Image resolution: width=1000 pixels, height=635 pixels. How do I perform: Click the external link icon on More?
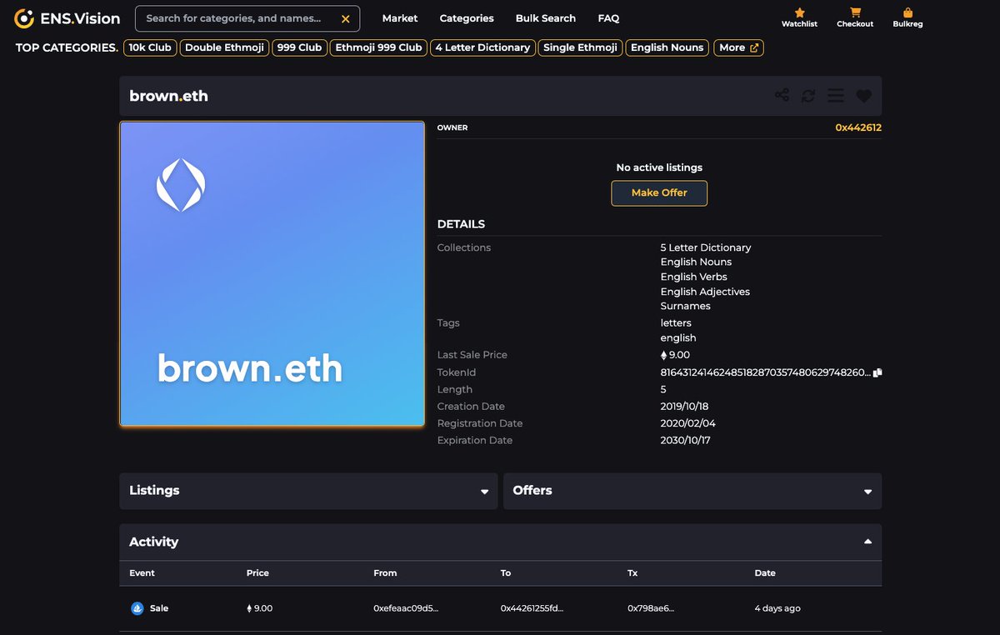coord(754,47)
